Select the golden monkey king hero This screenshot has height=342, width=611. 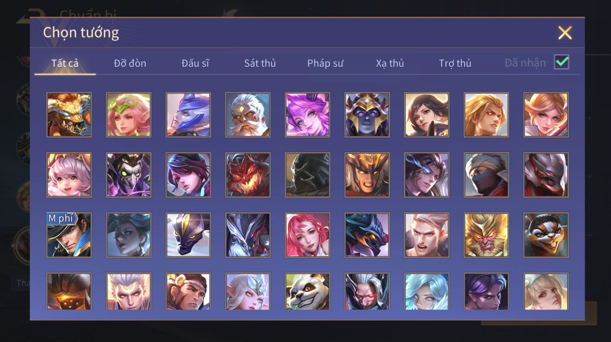pyautogui.click(x=486, y=235)
